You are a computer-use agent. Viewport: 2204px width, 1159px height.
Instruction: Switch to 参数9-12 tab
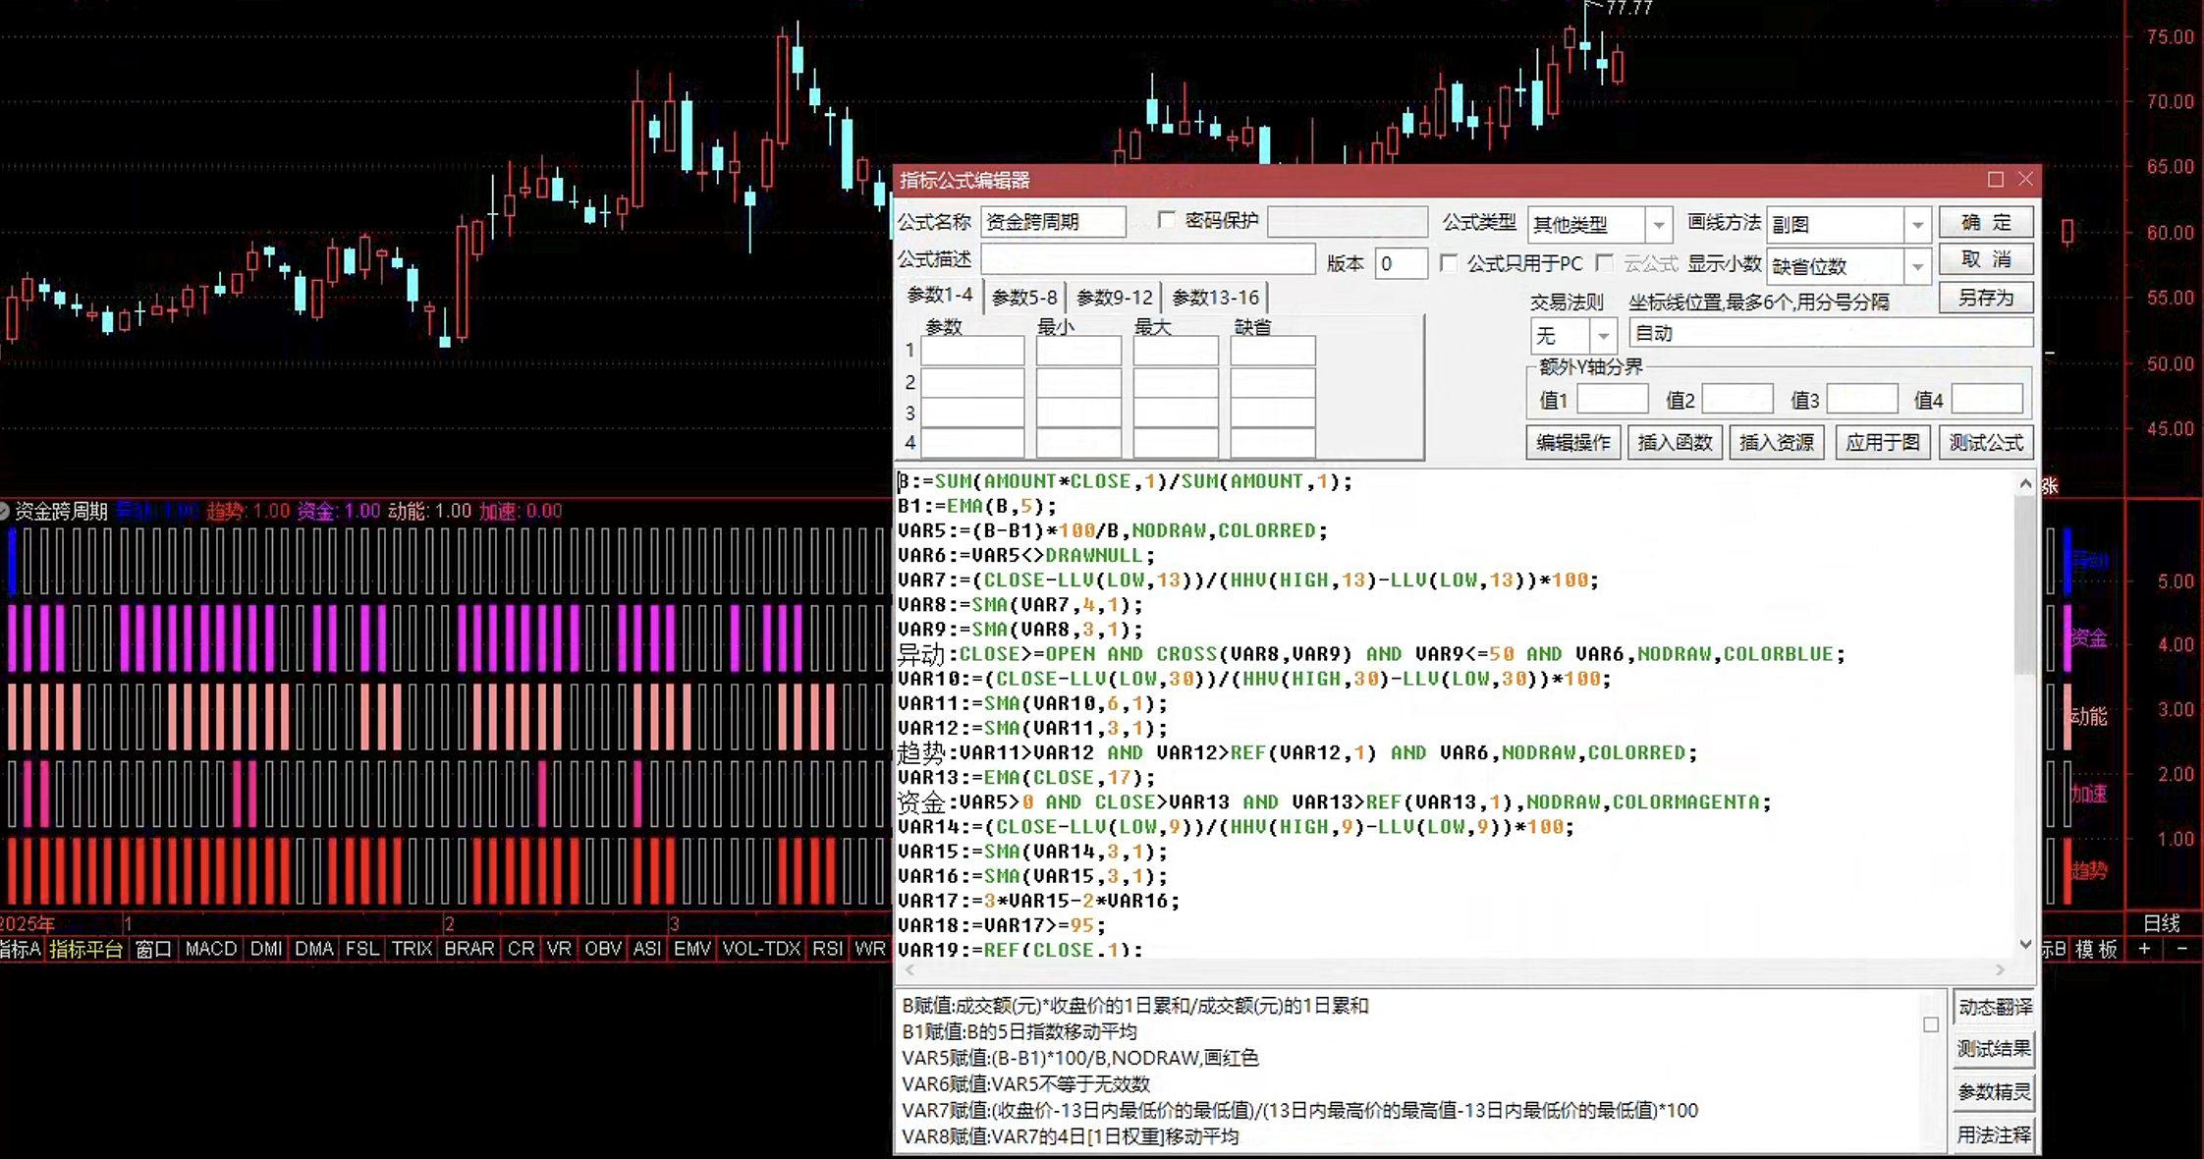[1114, 297]
